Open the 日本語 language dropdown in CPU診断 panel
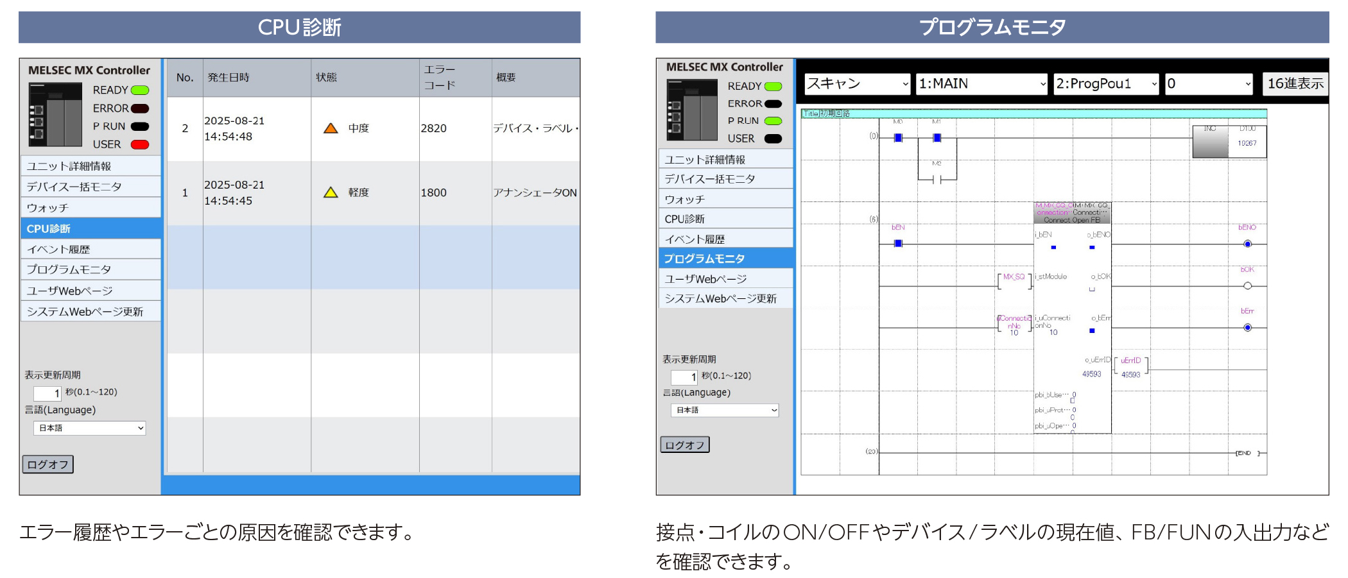This screenshot has width=1348, height=578. (90, 429)
